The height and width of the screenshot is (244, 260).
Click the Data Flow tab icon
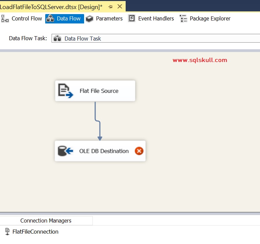click(x=50, y=18)
